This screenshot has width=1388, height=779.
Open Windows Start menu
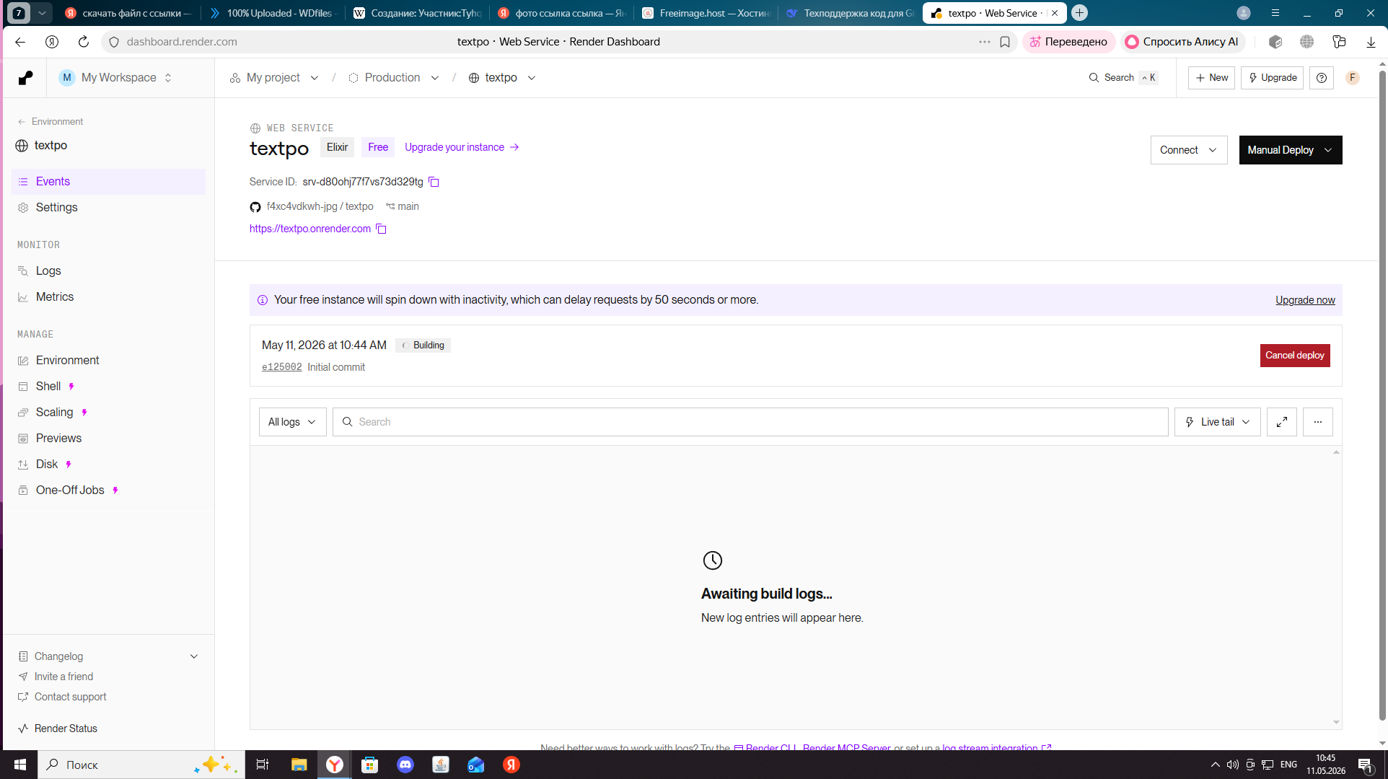[19, 765]
